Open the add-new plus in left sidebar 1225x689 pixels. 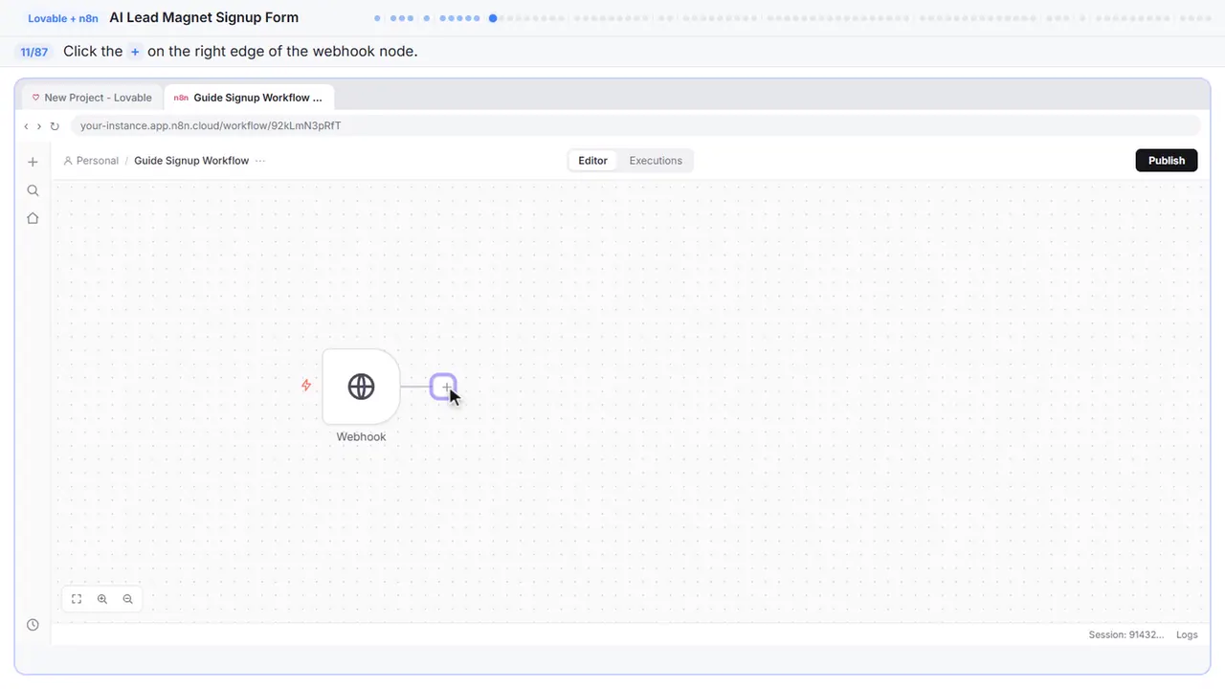pyautogui.click(x=33, y=162)
